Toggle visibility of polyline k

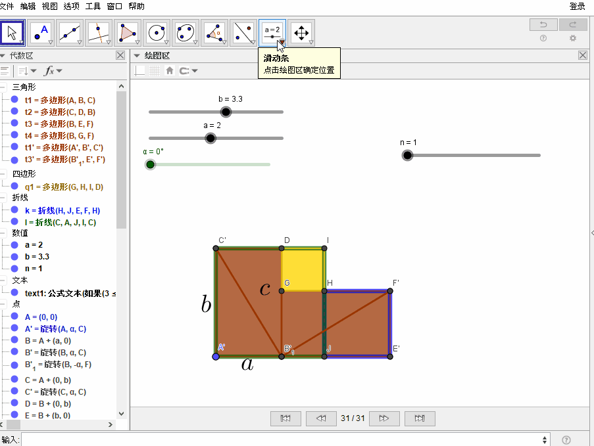[x=14, y=210]
